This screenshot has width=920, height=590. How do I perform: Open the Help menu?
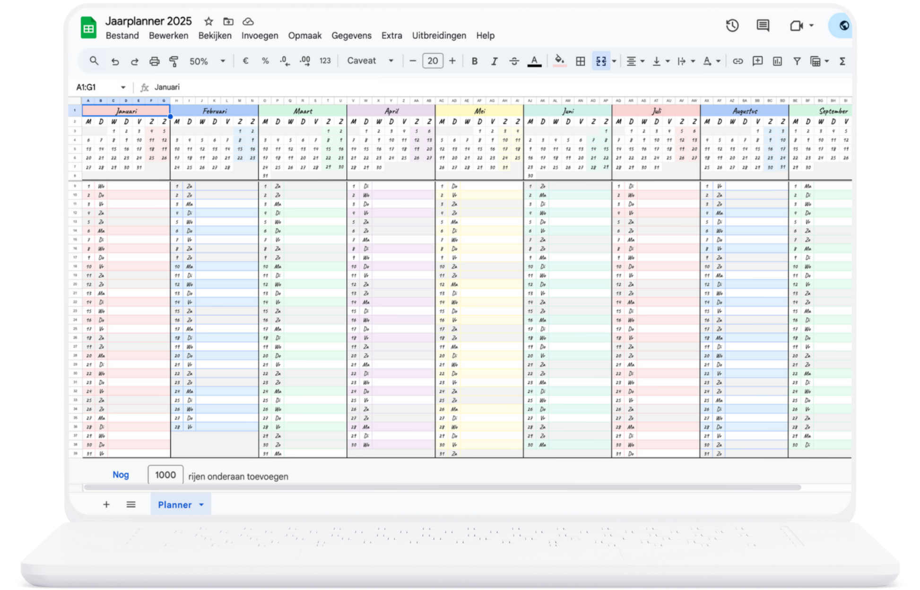(x=485, y=35)
